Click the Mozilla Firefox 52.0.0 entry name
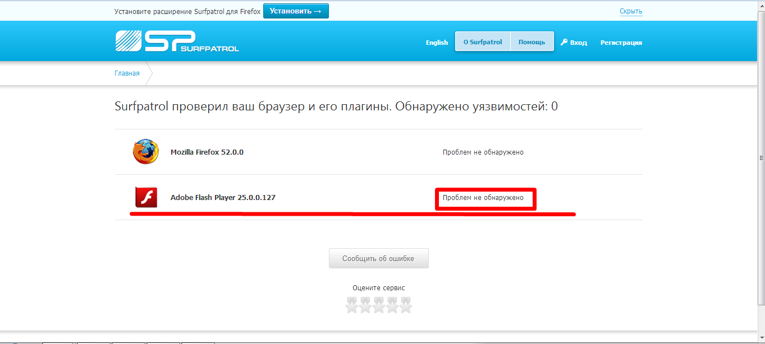 click(x=207, y=152)
